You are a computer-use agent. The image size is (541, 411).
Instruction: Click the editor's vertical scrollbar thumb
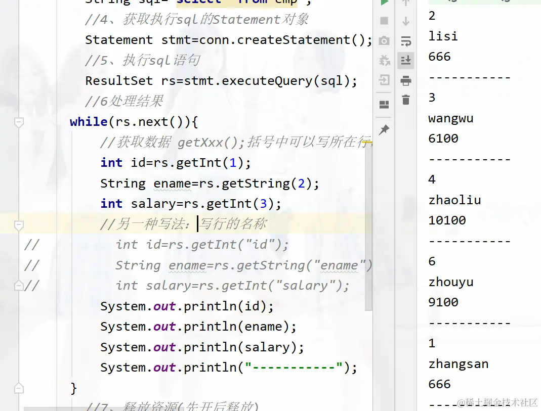pyautogui.click(x=368, y=225)
